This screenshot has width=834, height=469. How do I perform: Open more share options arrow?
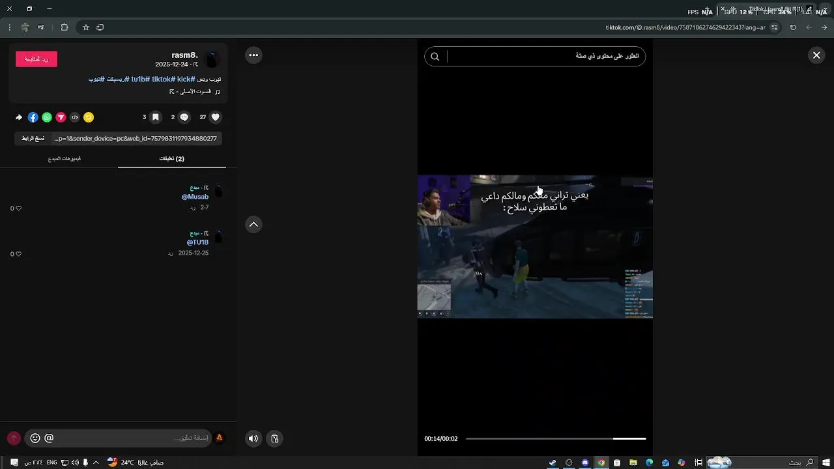[x=18, y=117]
